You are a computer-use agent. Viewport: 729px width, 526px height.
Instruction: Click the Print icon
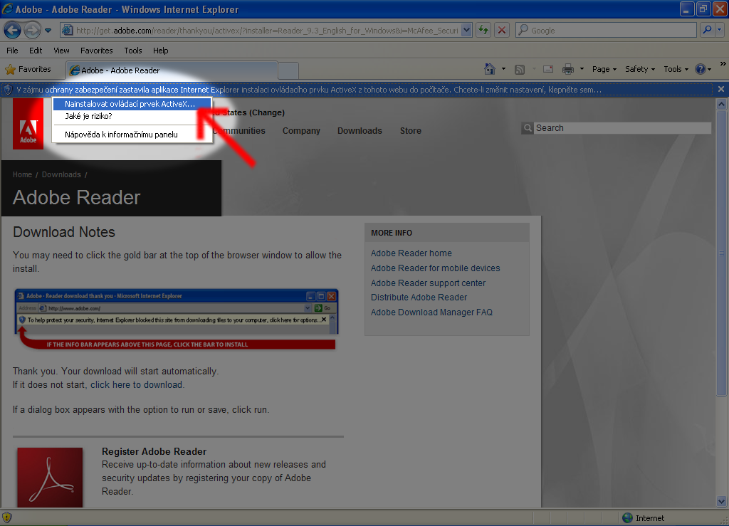click(x=567, y=69)
